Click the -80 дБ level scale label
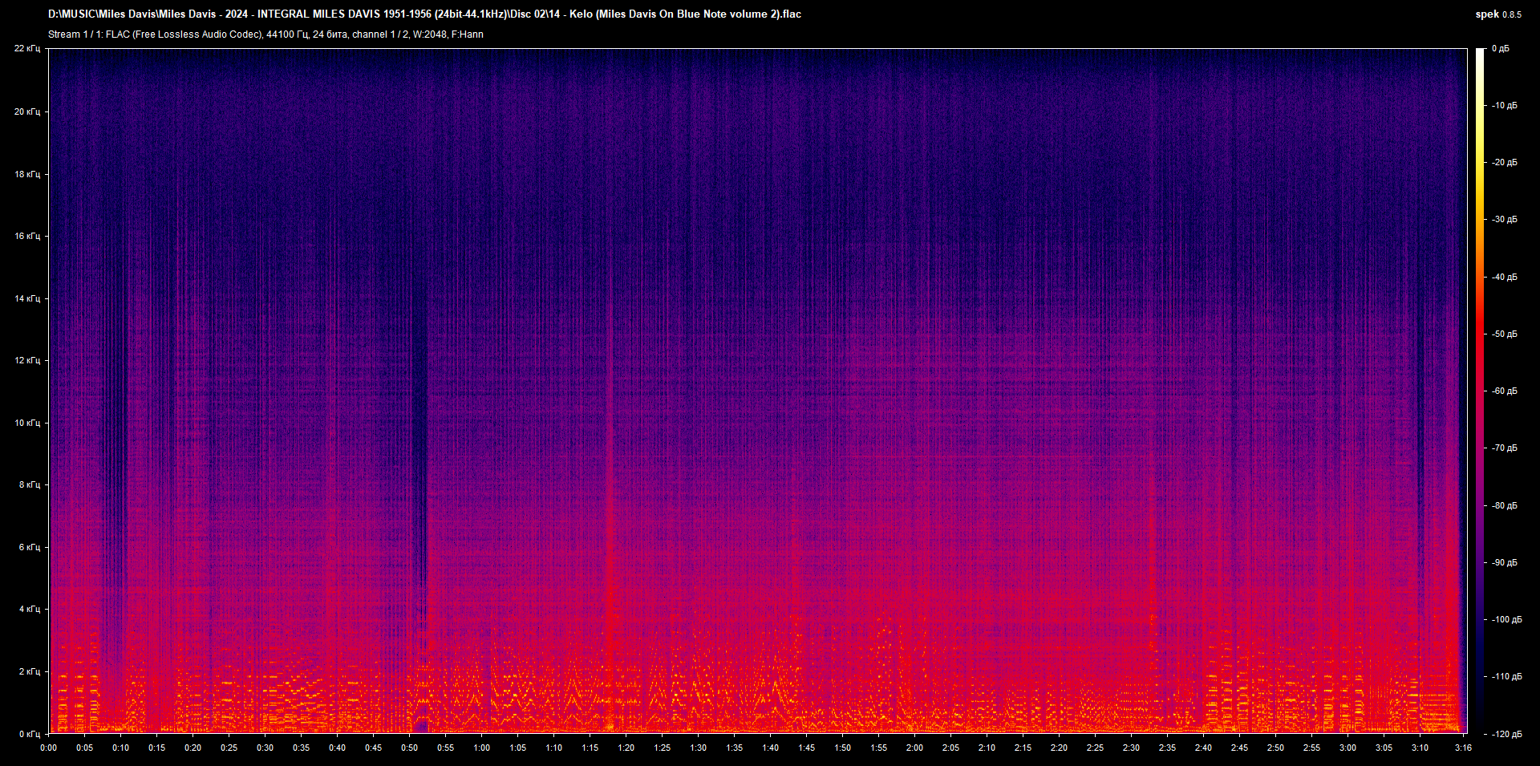The width and height of the screenshot is (1540, 766). (1503, 505)
